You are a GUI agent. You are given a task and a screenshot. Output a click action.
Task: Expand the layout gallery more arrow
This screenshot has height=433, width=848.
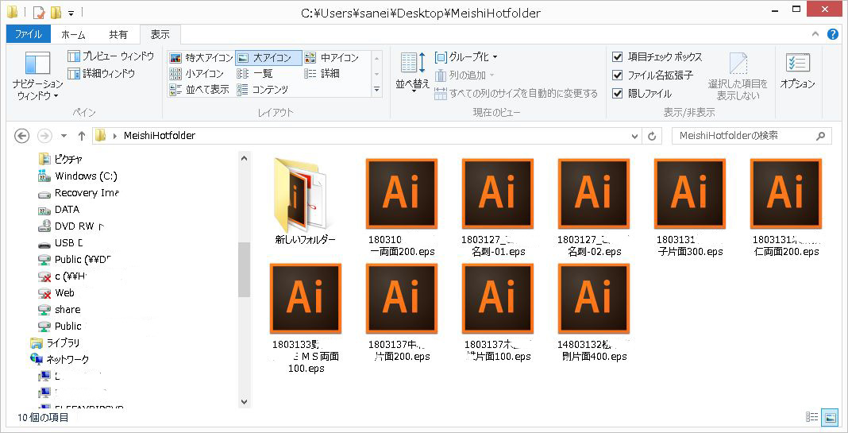pyautogui.click(x=377, y=90)
